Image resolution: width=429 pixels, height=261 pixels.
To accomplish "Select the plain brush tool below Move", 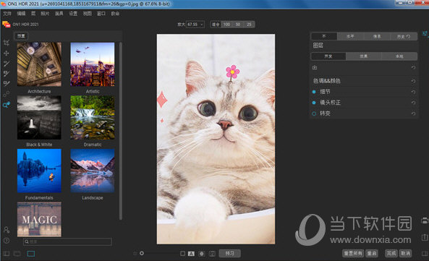I will (7, 64).
